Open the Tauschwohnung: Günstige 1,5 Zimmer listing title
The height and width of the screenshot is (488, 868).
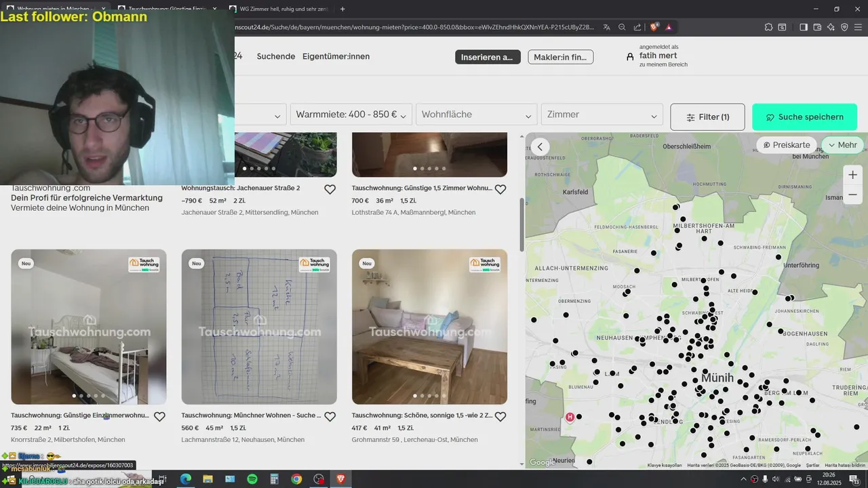422,188
